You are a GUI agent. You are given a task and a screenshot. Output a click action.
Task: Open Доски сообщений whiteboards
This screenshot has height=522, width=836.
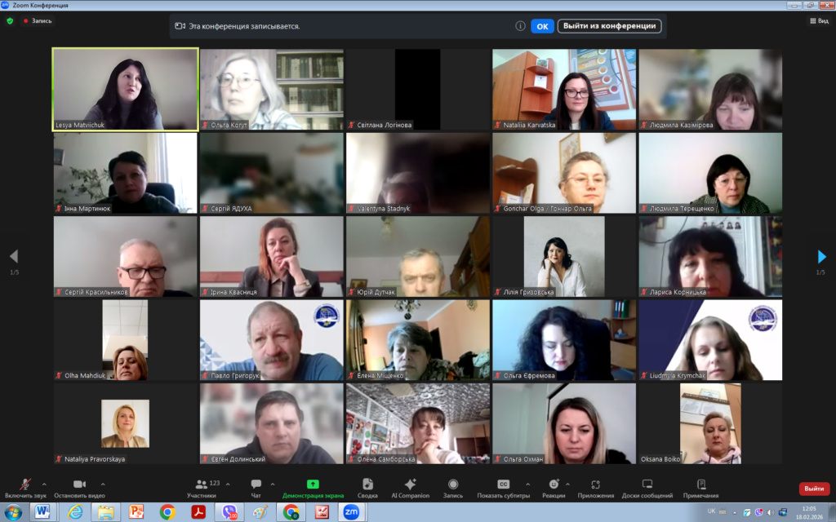click(x=647, y=484)
